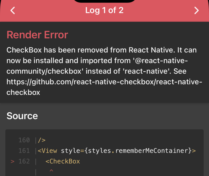Tap the red arrow marker beside line 162
209x176 pixels.
[x=12, y=161]
